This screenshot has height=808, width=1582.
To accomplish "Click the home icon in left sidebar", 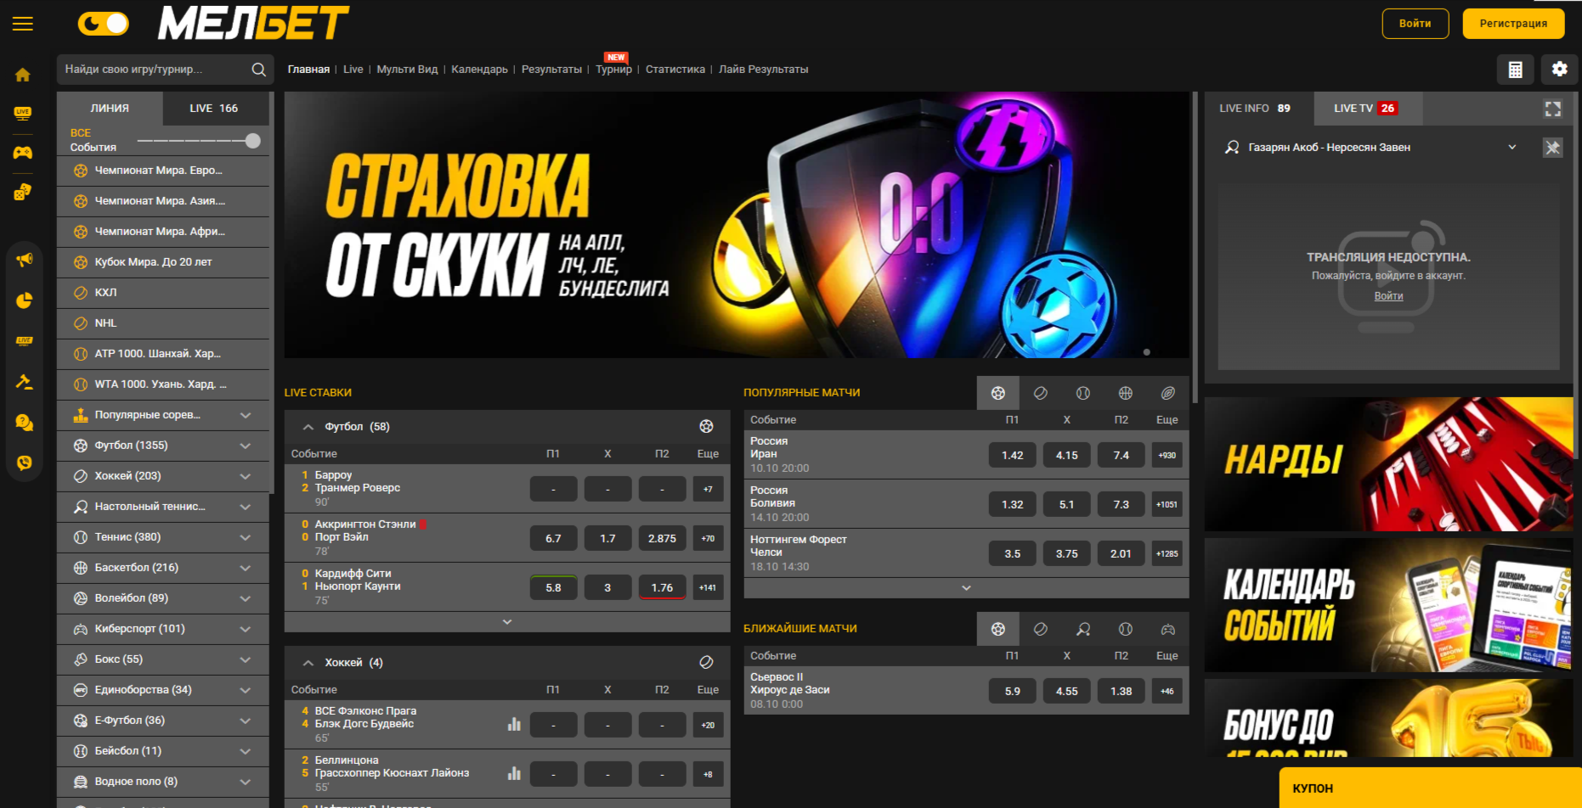I will tap(23, 75).
